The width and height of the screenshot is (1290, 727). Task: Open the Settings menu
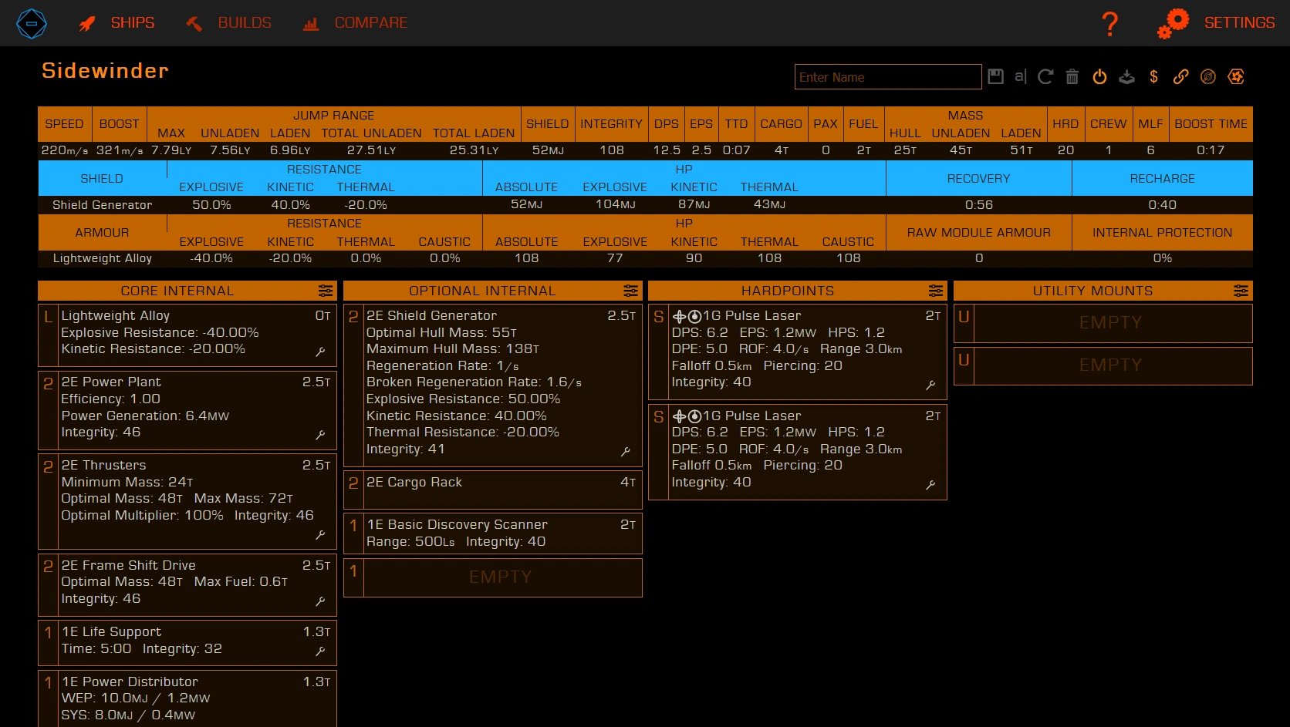pos(1217,23)
